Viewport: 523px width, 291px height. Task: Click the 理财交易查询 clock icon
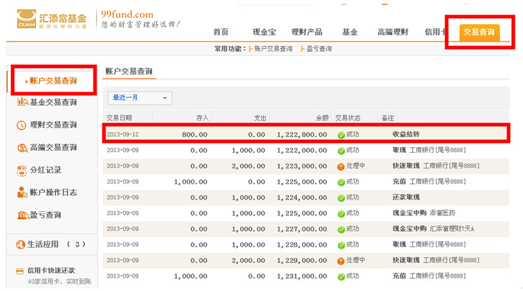pyautogui.click(x=21, y=125)
